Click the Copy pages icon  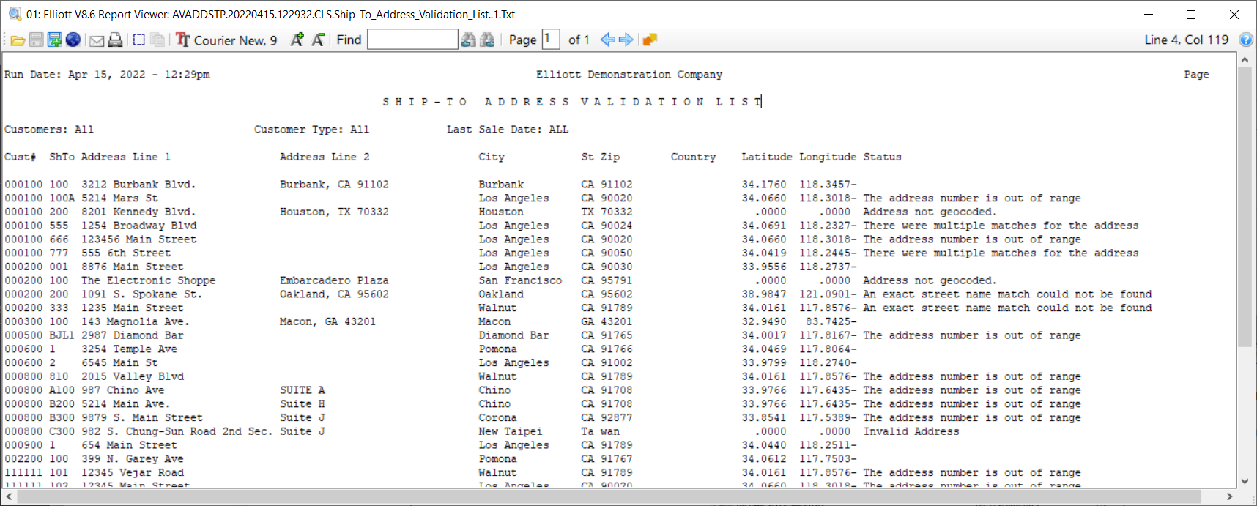[157, 40]
